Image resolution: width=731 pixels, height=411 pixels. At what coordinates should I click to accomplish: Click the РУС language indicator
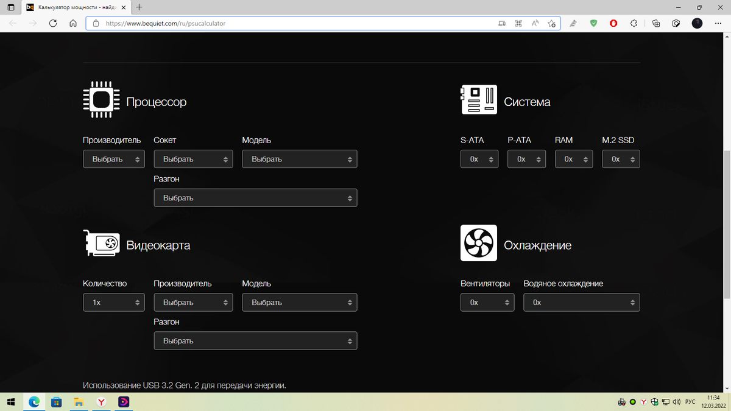690,402
